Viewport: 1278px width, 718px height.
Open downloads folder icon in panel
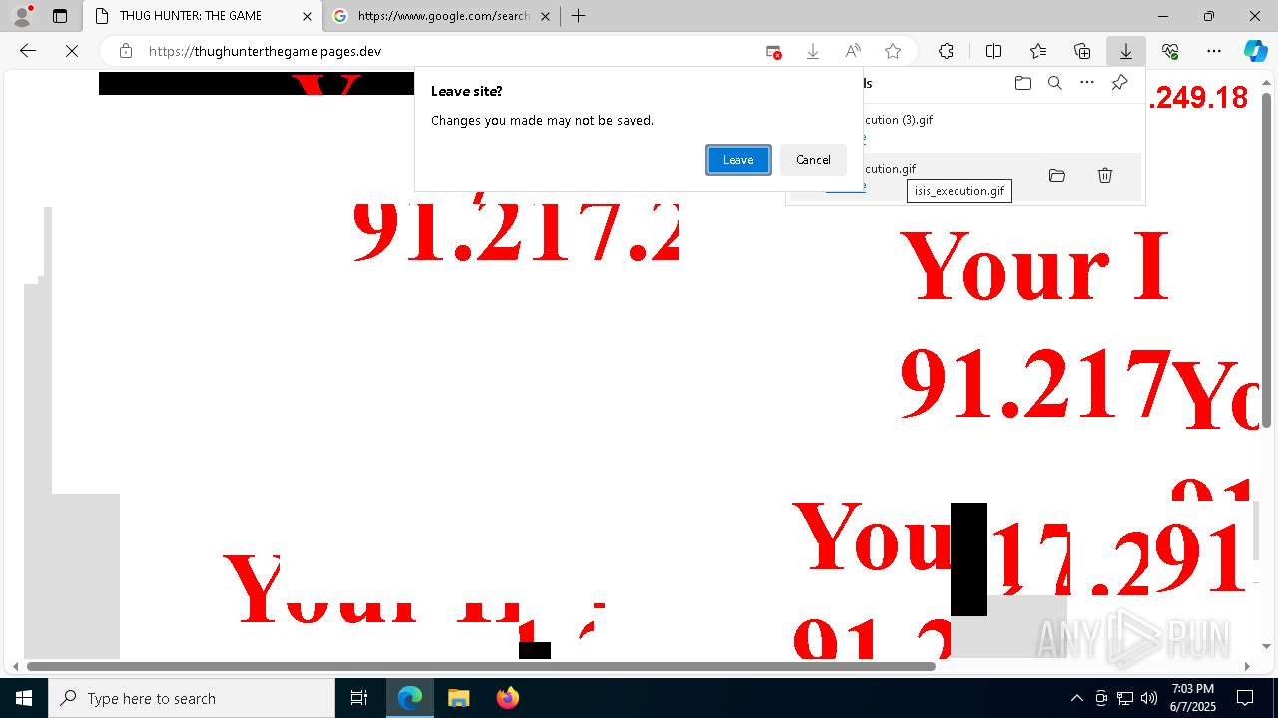click(1023, 83)
